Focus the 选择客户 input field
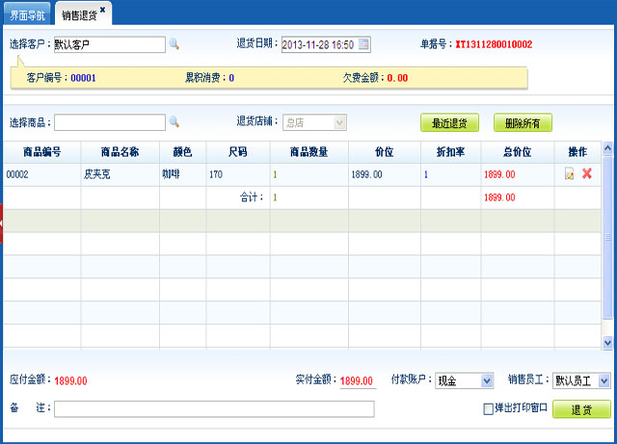617x444 pixels. pyautogui.click(x=110, y=44)
